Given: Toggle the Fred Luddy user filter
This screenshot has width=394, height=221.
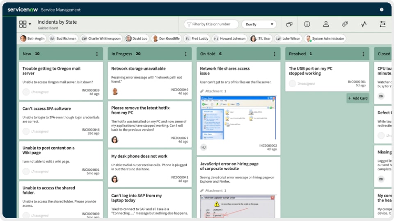Looking at the screenshot, I should point(196,38).
